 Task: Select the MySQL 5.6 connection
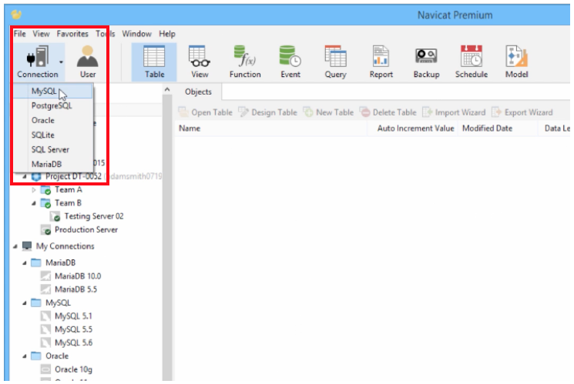point(66,342)
